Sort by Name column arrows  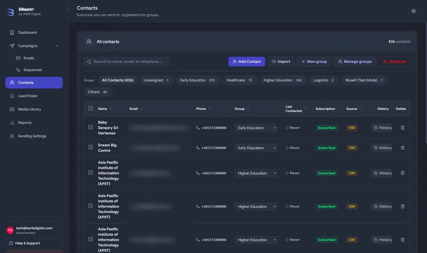(x=110, y=109)
